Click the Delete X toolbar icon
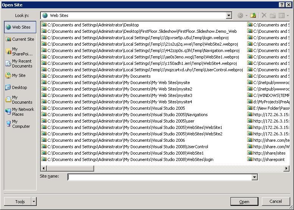 264,15
